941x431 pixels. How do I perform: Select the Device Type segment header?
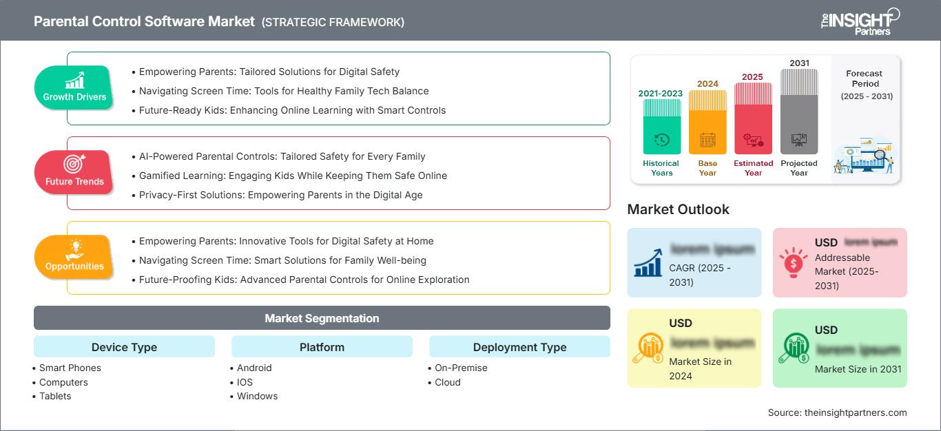tap(124, 347)
